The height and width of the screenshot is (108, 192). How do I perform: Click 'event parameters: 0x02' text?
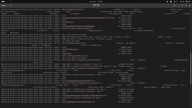(154, 87)
